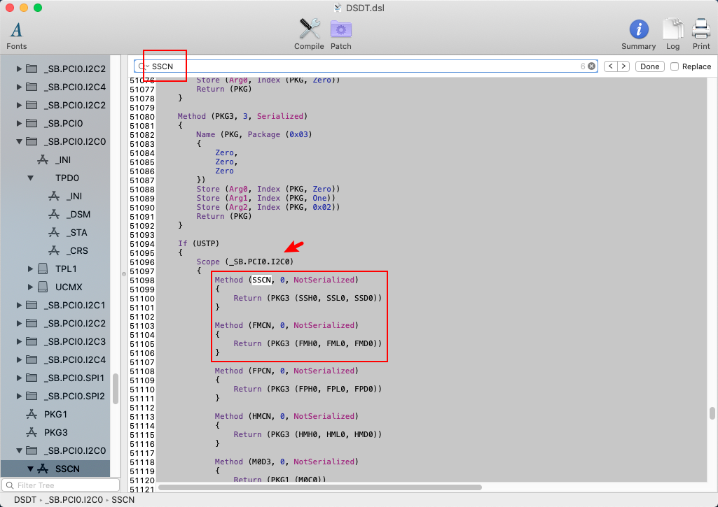This screenshot has height=507, width=718.
Task: Click the editor horizontal scrollbar
Action: coord(320,487)
